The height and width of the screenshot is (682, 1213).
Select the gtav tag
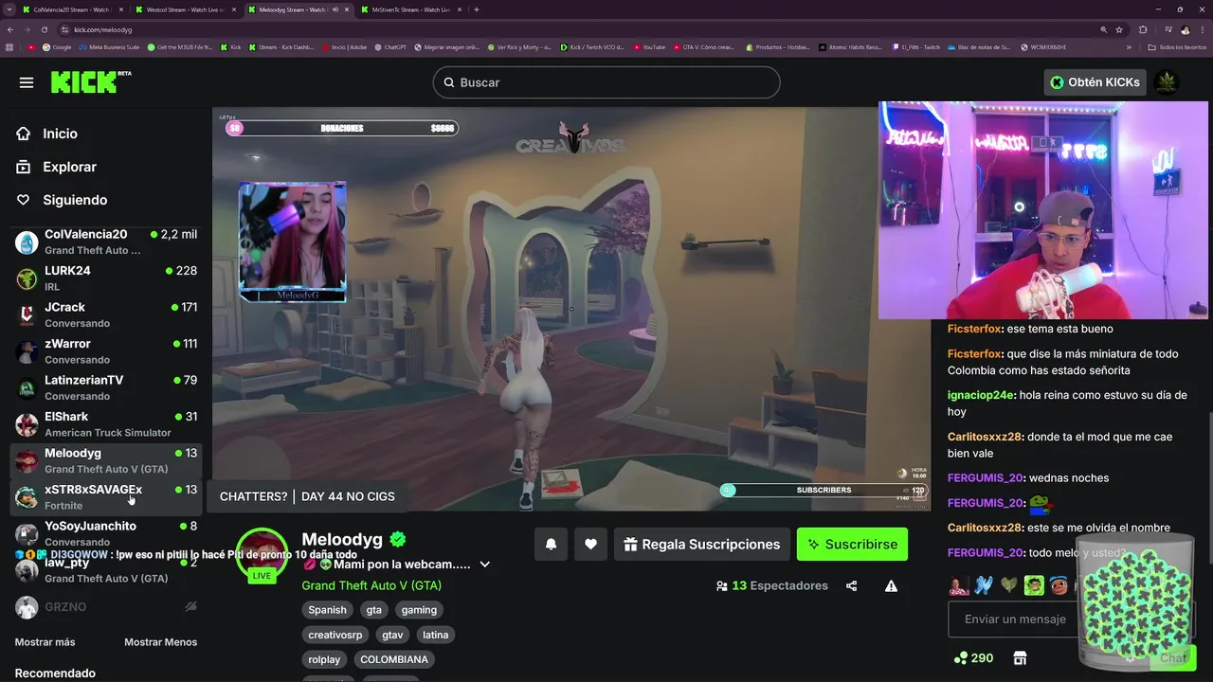pyautogui.click(x=391, y=635)
